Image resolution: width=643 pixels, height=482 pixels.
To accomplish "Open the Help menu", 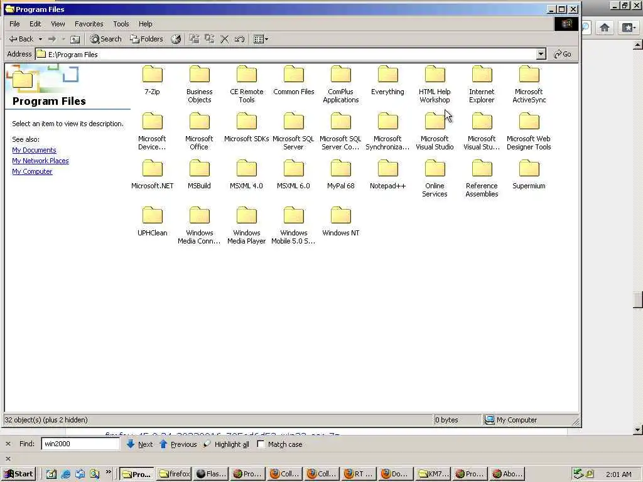I will [145, 24].
